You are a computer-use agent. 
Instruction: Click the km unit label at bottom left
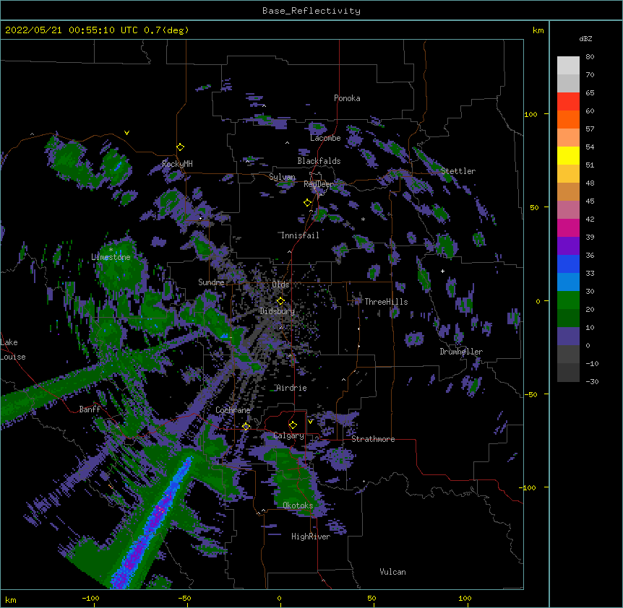coord(11,600)
